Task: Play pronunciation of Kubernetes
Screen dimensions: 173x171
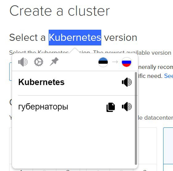Action: (127, 82)
